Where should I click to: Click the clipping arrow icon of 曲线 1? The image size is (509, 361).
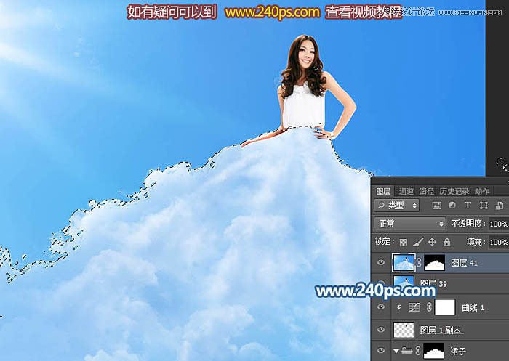(x=399, y=307)
